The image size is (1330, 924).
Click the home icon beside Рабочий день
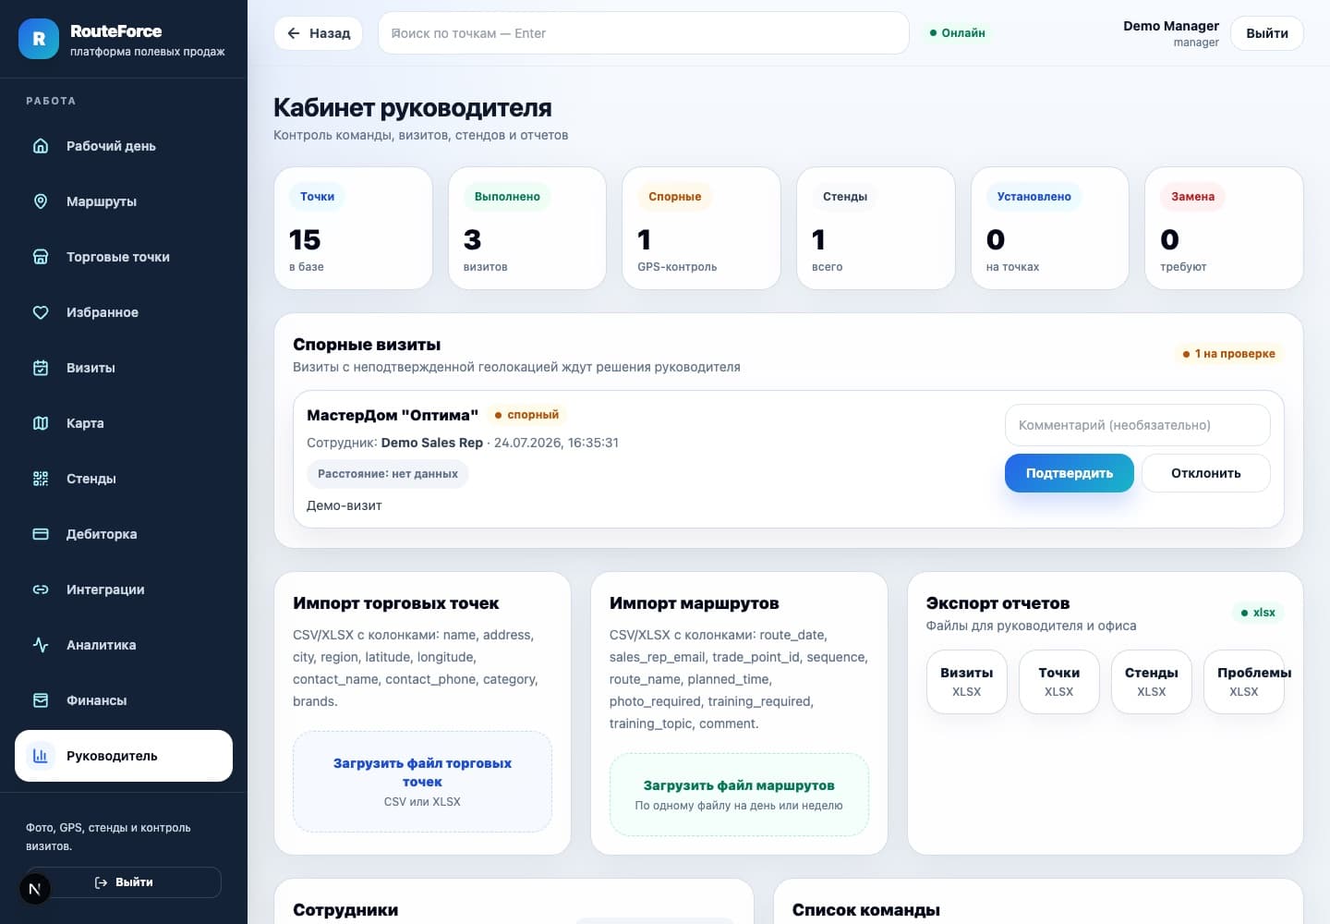coord(41,146)
